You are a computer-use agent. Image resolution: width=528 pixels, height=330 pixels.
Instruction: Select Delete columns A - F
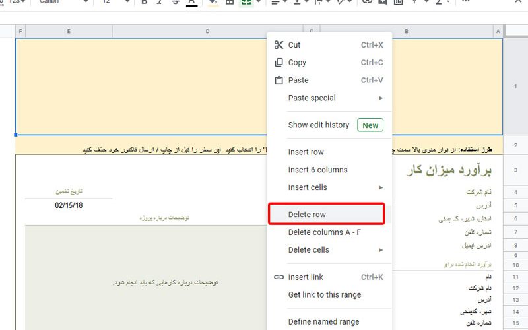[x=324, y=232]
